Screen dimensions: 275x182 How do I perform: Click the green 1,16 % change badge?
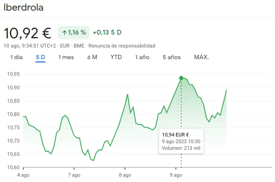(74, 32)
